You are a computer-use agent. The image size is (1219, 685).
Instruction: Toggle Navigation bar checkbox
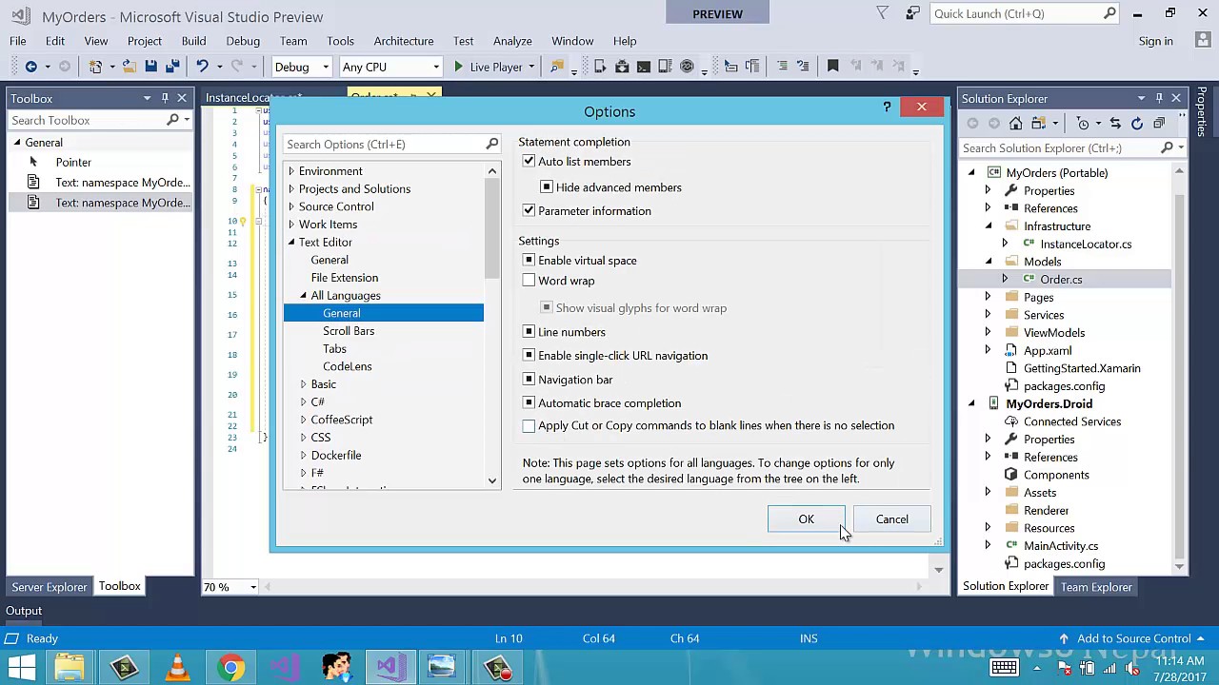(x=529, y=380)
